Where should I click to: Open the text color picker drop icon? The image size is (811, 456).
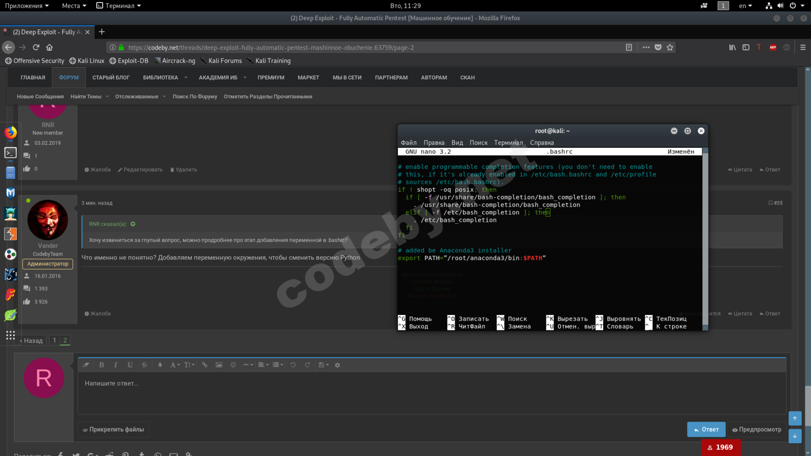(160, 365)
